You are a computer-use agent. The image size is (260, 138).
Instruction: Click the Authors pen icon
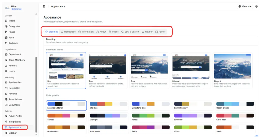click(6, 66)
